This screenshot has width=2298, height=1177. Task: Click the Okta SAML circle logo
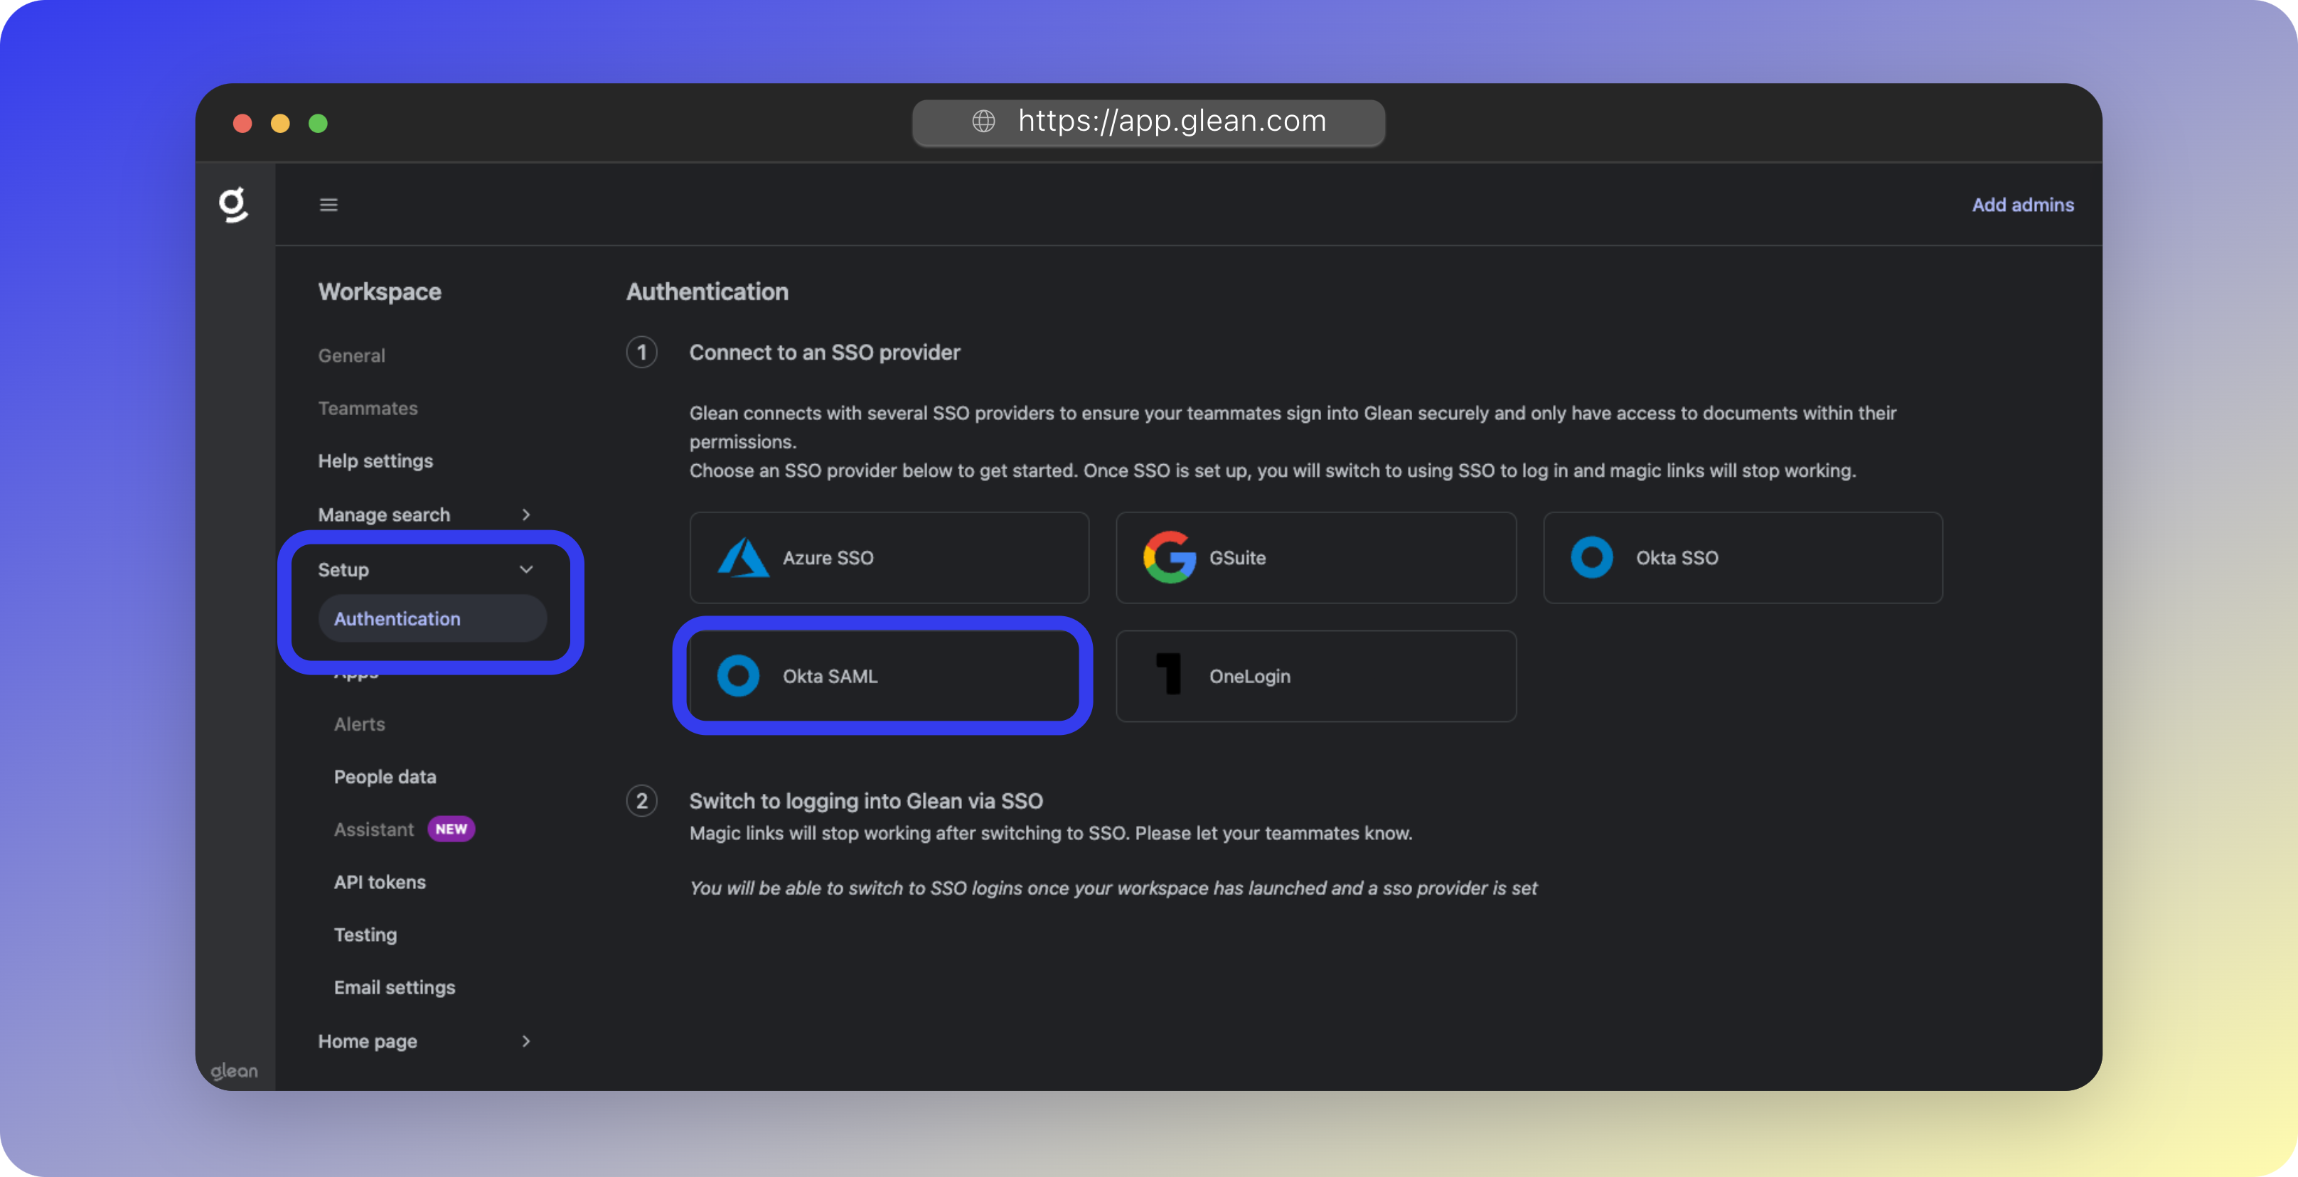click(x=739, y=676)
